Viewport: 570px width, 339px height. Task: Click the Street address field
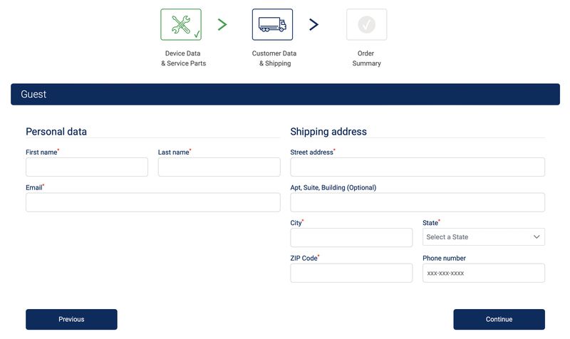[x=418, y=167]
